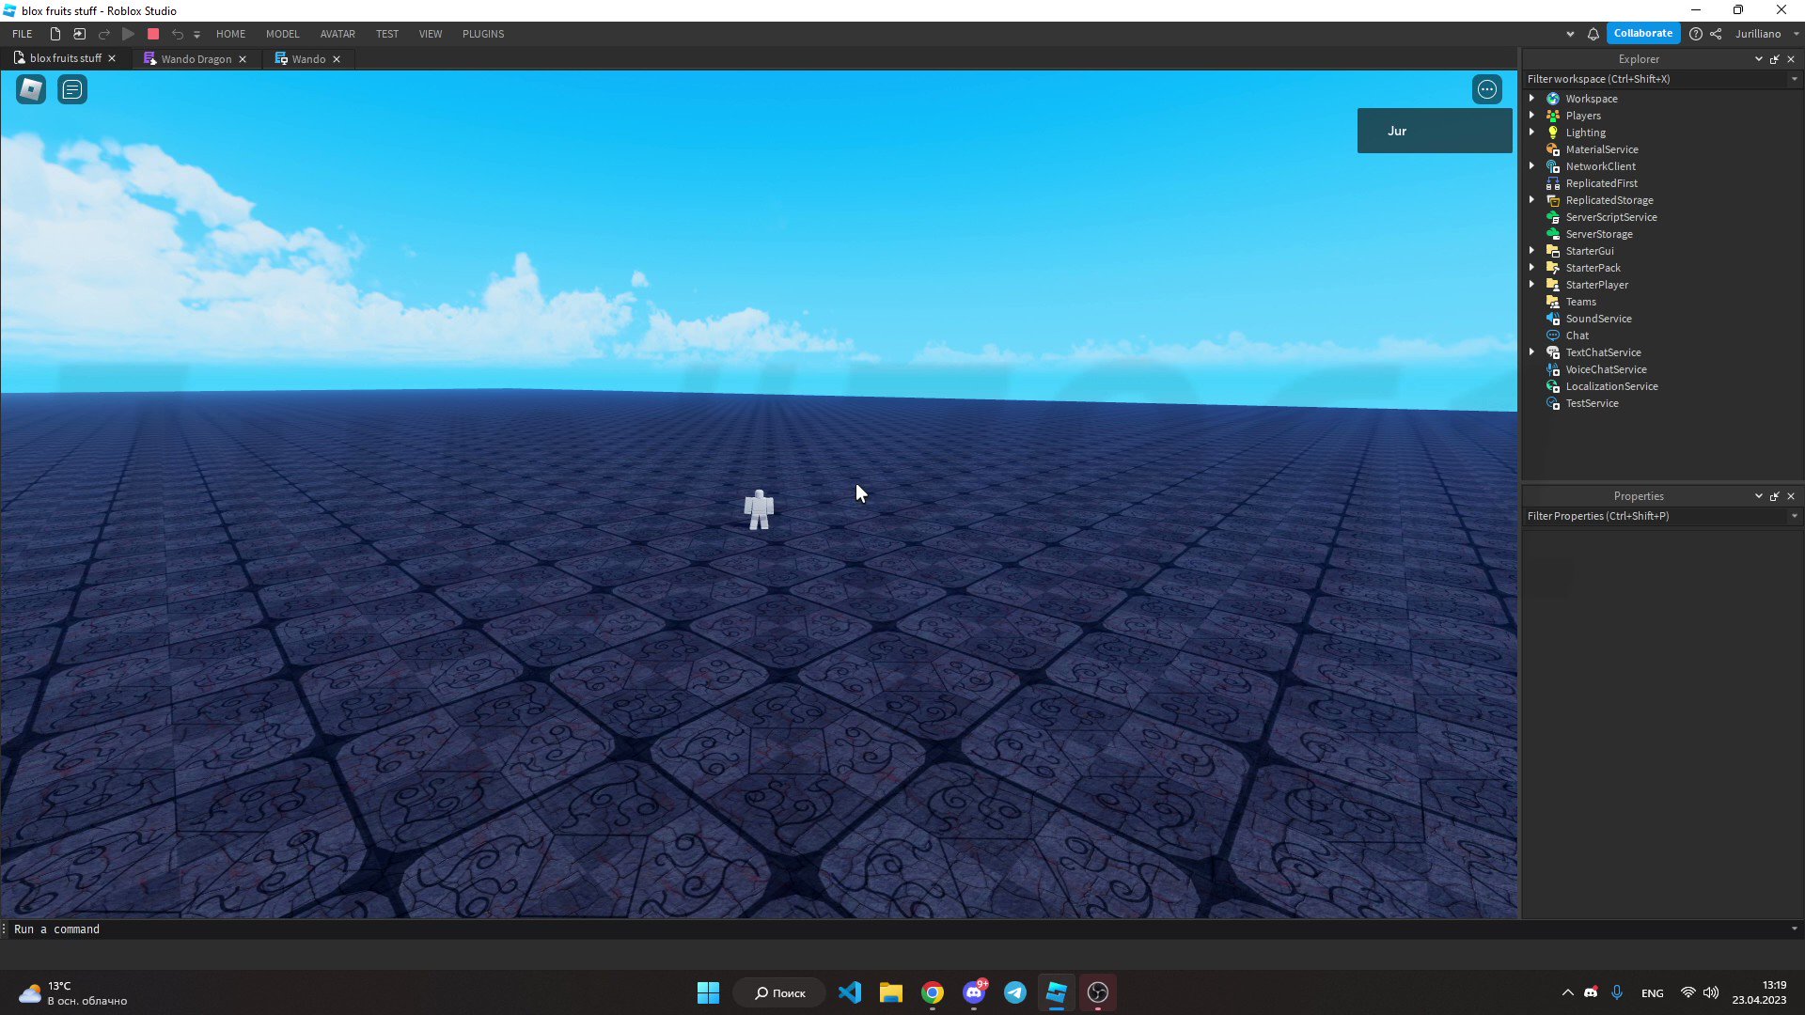Open the three-dots menu in viewport

tap(1487, 89)
